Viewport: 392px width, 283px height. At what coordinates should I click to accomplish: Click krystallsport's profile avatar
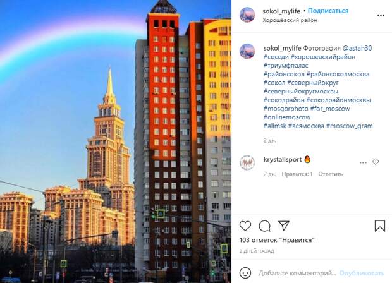(247, 162)
